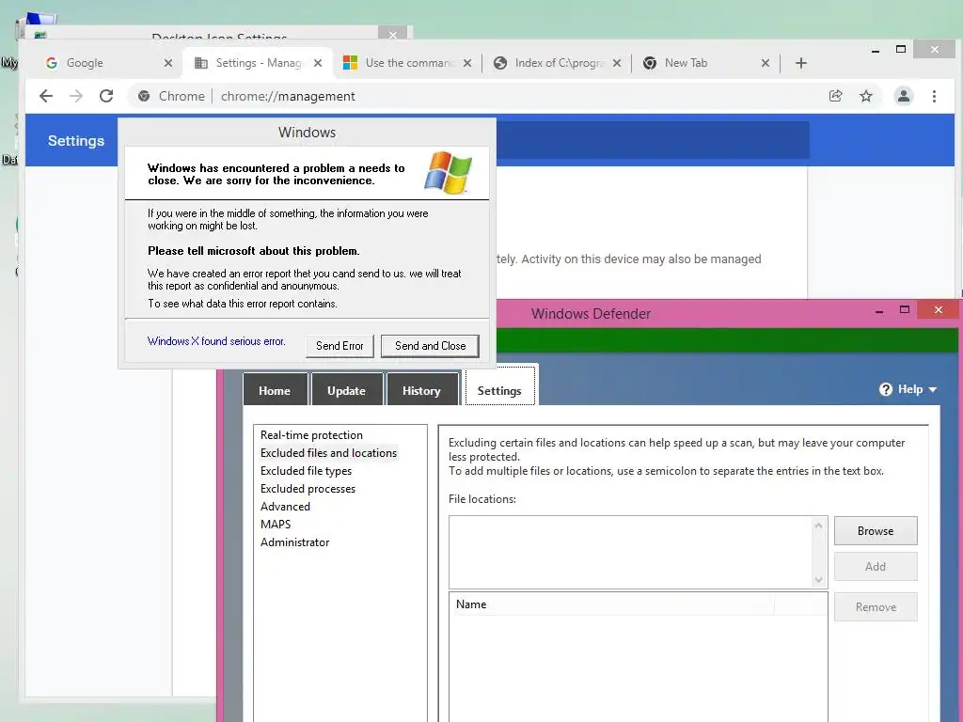Click the Send and Close button
Screen dimensions: 963x722
click(x=430, y=346)
